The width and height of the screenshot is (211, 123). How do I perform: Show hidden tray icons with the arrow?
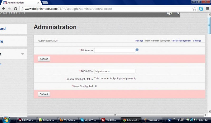[178, 120]
